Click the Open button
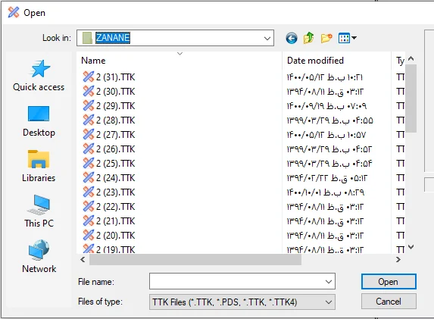 [389, 282]
